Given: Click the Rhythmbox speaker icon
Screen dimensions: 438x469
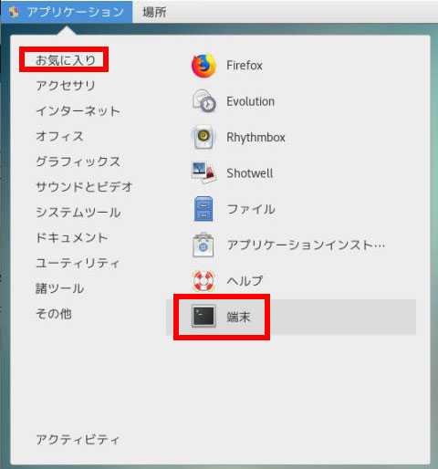Looking at the screenshot, I should coord(203,137).
